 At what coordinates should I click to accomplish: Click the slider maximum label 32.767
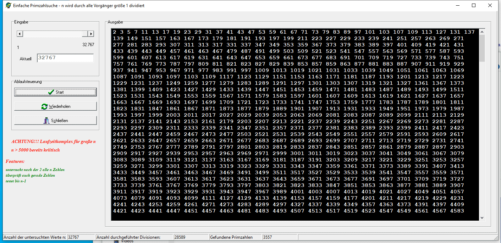pyautogui.click(x=88, y=45)
